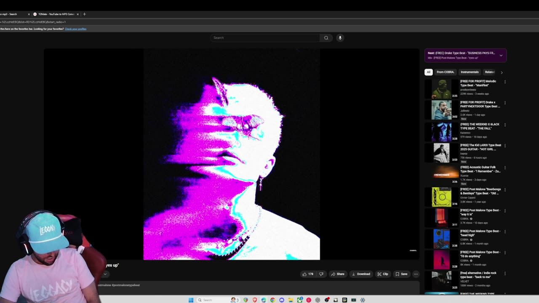Image resolution: width=539 pixels, height=303 pixels.
Task: Open options menu for "I'd do anything" video
Action: pyautogui.click(x=505, y=252)
